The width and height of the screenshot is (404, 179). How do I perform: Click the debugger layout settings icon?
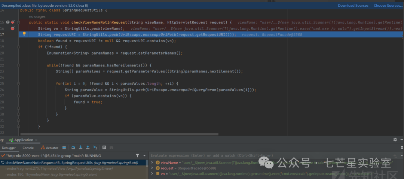click(402, 148)
